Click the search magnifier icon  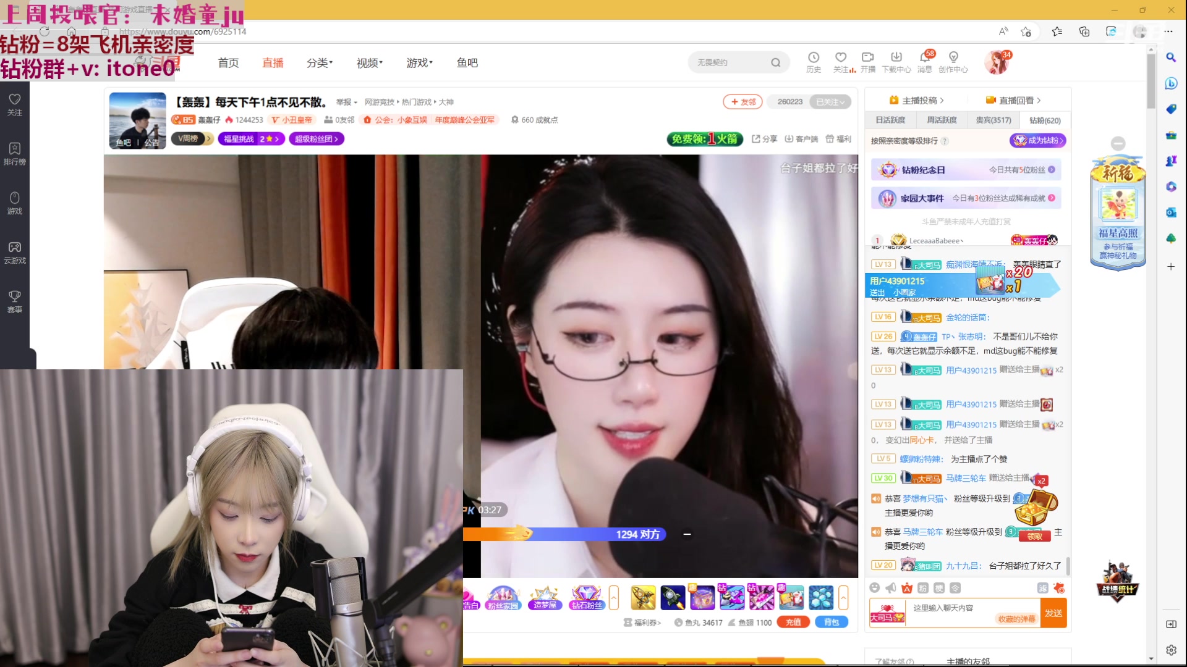point(776,62)
